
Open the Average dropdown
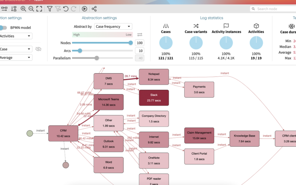16,57
